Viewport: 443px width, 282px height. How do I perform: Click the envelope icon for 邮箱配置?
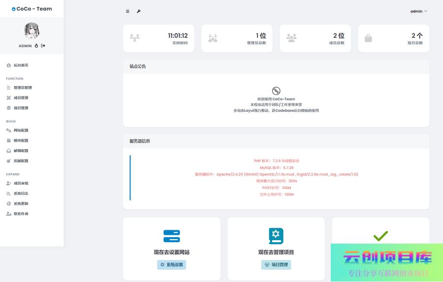[8, 151]
